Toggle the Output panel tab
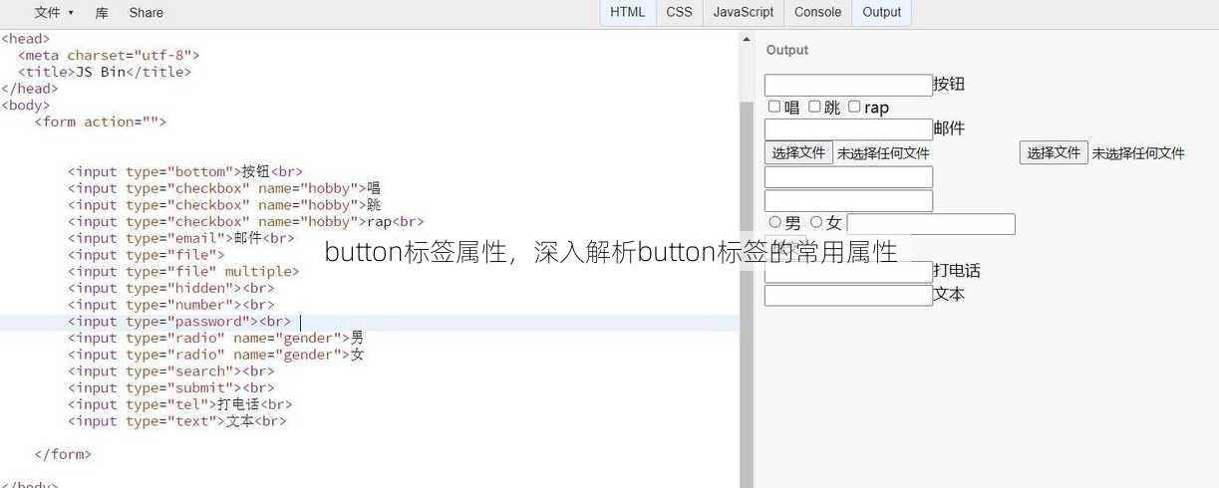This screenshot has height=488, width=1219. [881, 12]
